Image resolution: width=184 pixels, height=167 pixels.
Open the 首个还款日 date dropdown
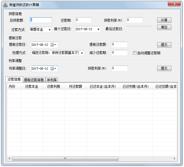point(98,29)
